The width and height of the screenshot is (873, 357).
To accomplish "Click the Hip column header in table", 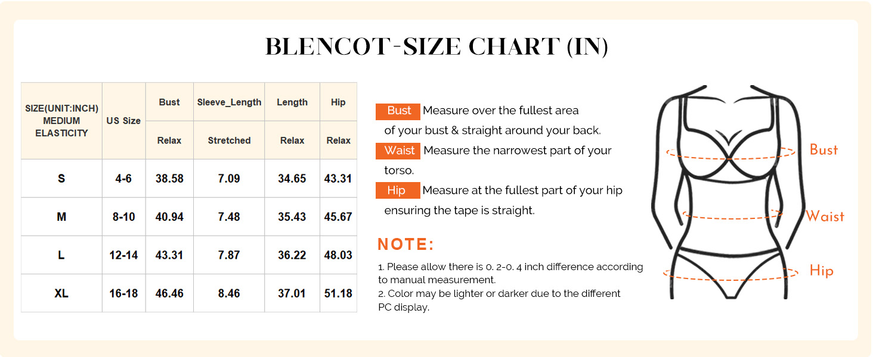I will tap(338, 102).
